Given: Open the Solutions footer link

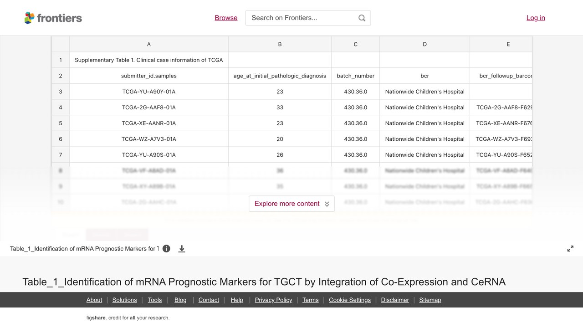Looking at the screenshot, I should coord(125,300).
